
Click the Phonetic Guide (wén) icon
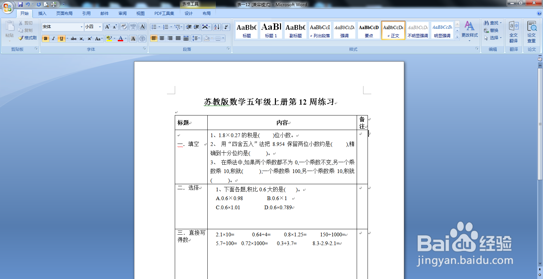point(133,27)
